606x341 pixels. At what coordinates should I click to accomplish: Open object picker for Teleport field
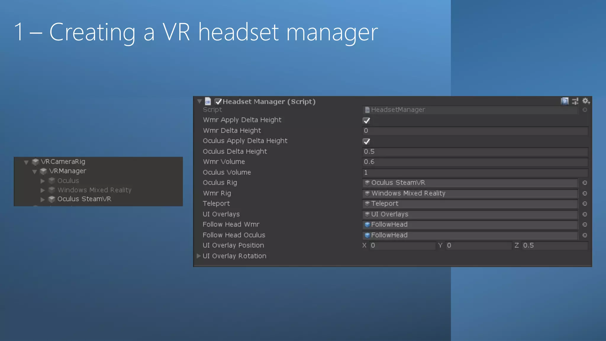point(585,204)
